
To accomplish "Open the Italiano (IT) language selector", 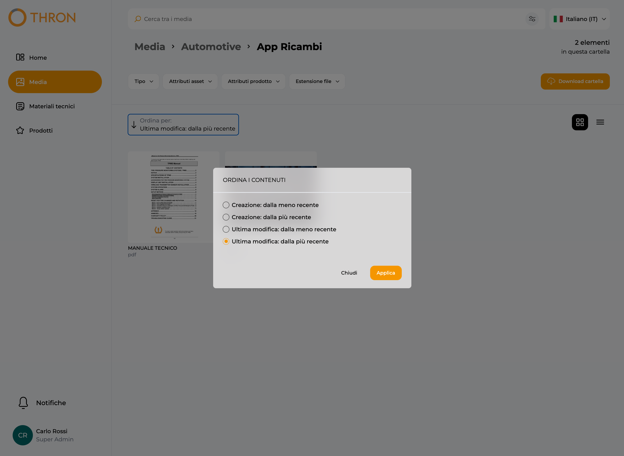I will coord(580,19).
